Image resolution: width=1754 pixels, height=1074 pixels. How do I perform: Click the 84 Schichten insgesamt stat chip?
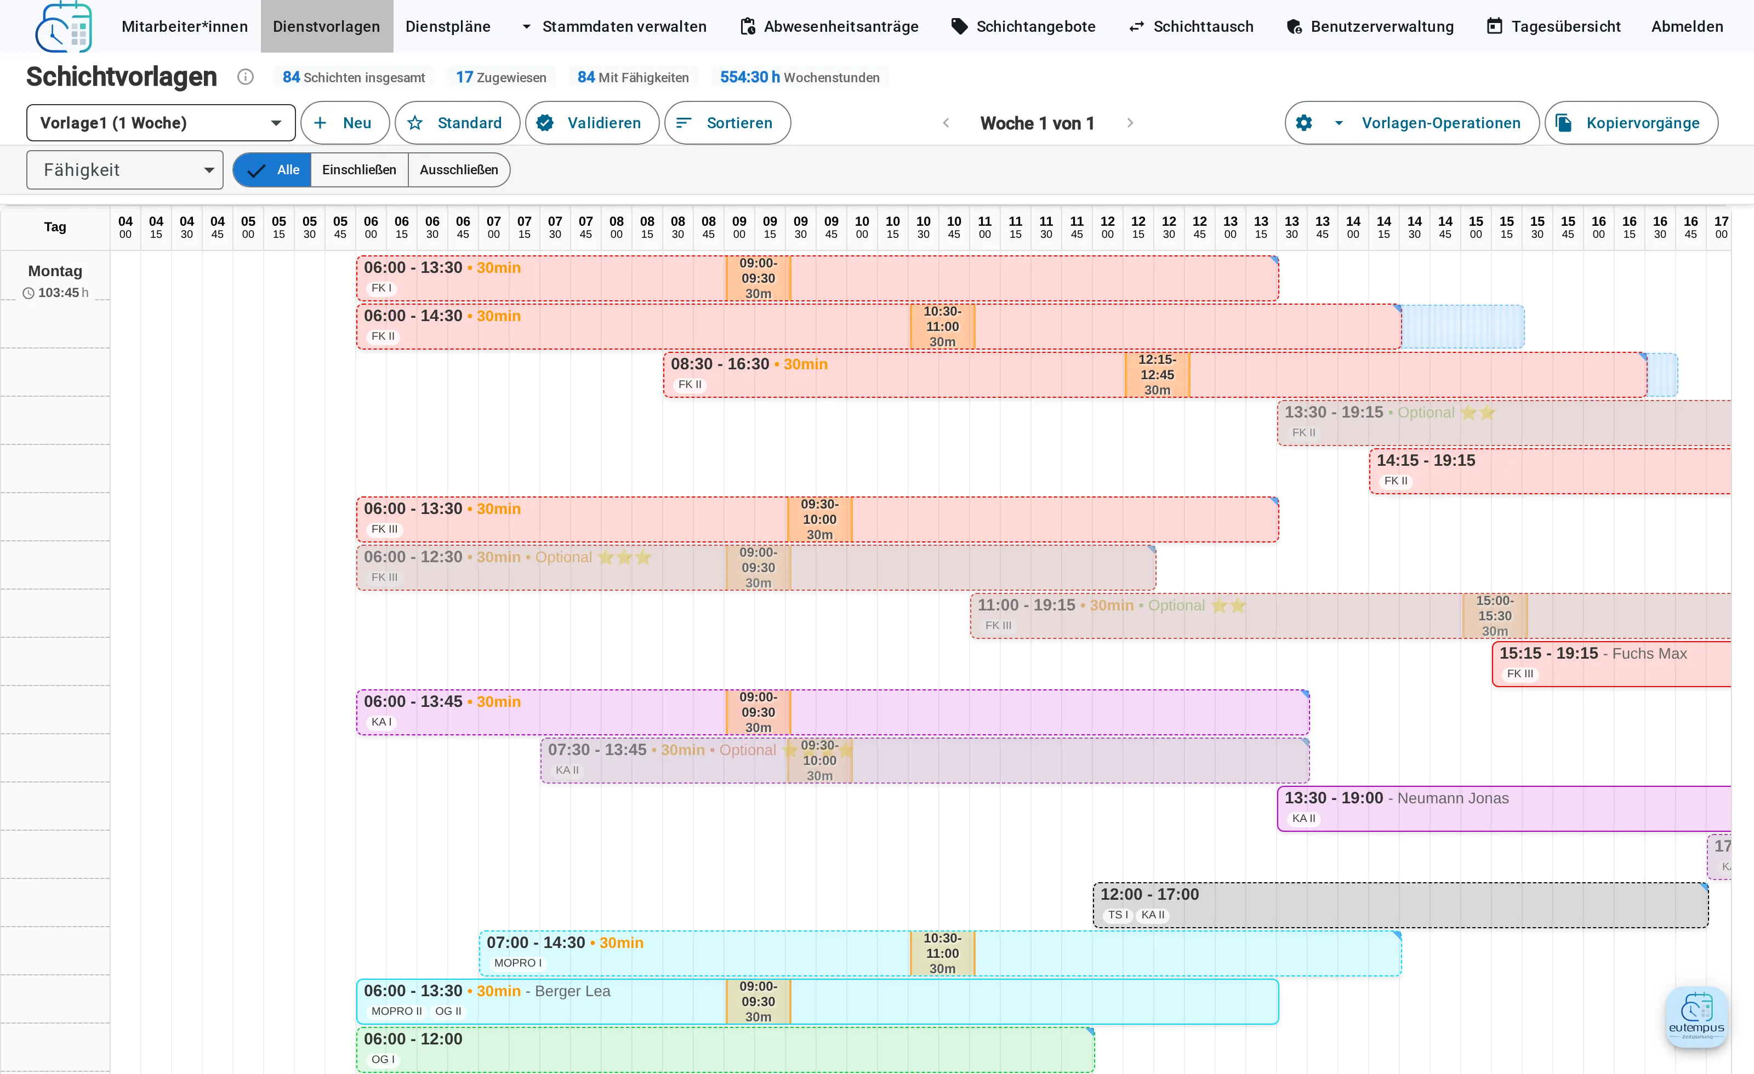point(354,77)
